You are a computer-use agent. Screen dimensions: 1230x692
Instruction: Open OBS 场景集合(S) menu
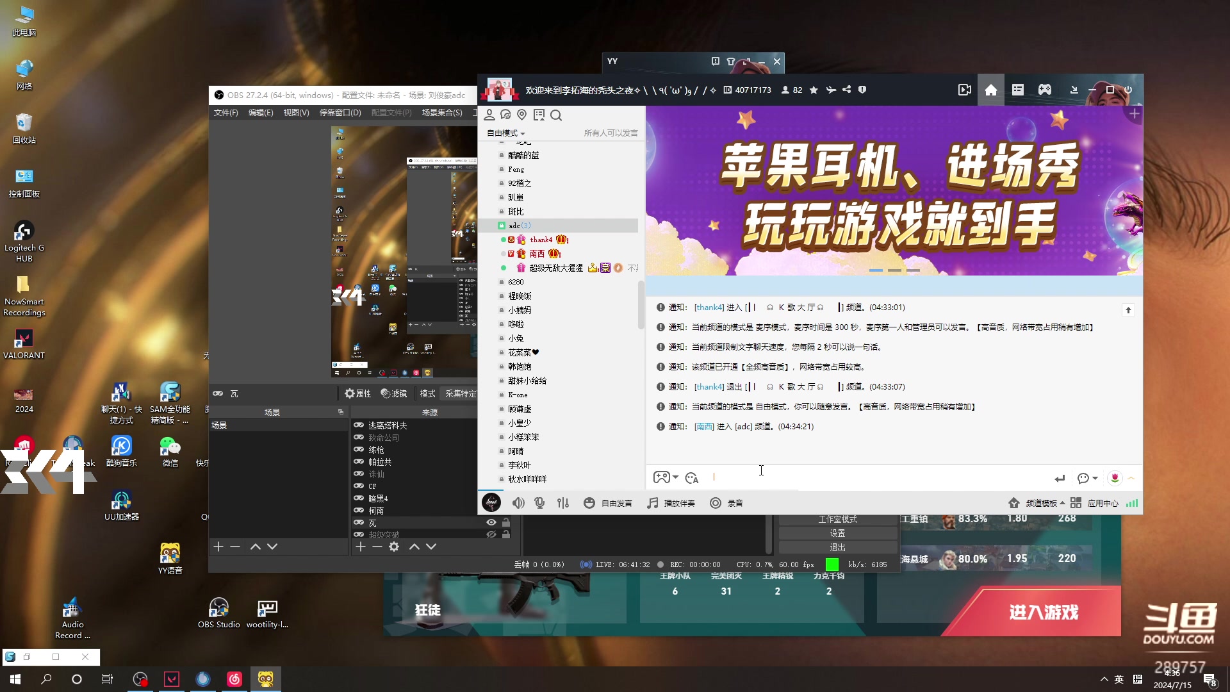coord(442,112)
